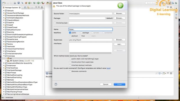
Task: Check the Enclosing type checkbox
Action: point(55,23)
